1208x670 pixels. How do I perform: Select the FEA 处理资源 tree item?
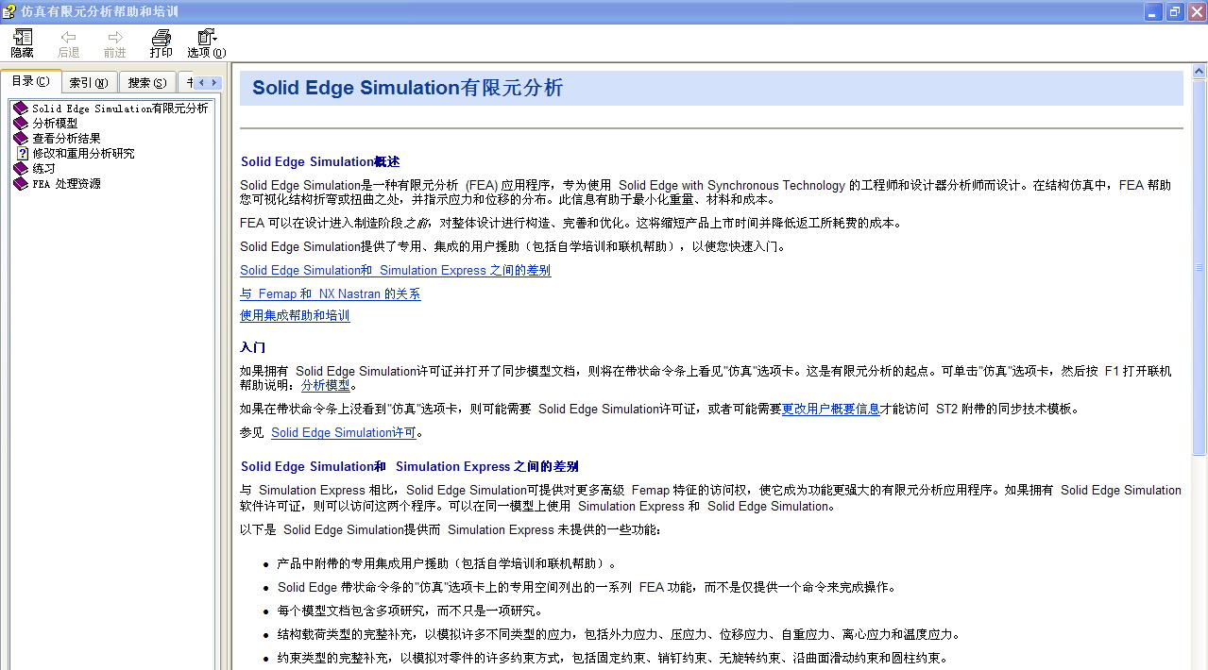pos(66,184)
